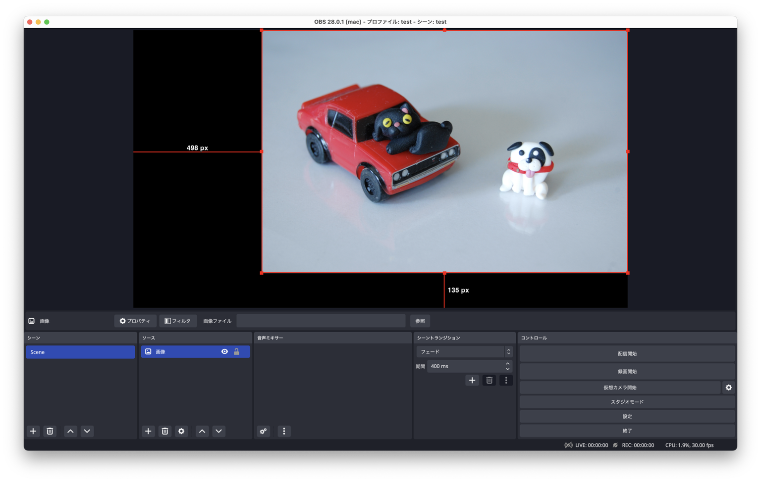Add a new scene with the plus icon
The width and height of the screenshot is (761, 482).
33,431
